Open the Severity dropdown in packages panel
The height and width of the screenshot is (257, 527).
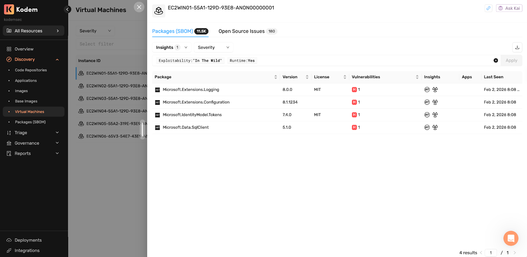213,47
